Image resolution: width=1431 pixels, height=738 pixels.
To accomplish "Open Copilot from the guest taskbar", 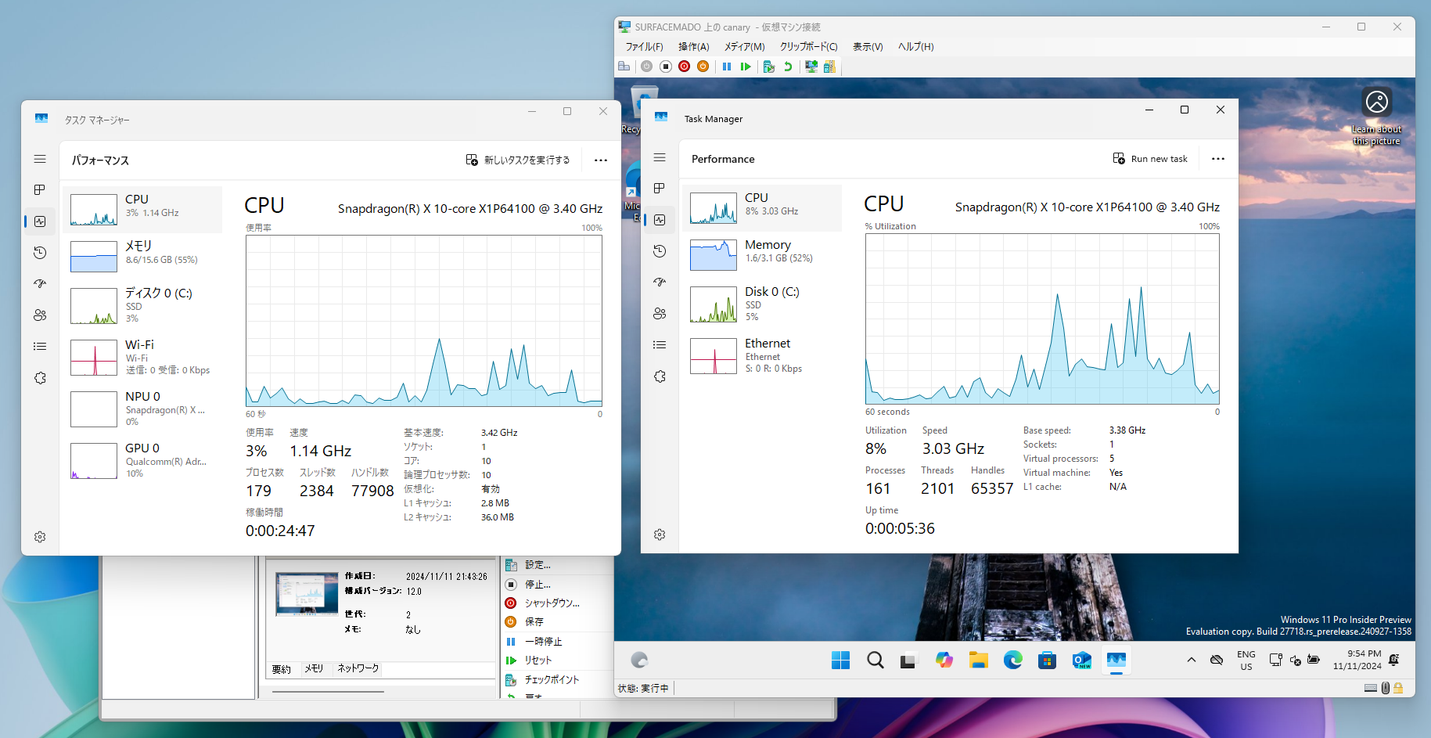I will pyautogui.click(x=944, y=661).
